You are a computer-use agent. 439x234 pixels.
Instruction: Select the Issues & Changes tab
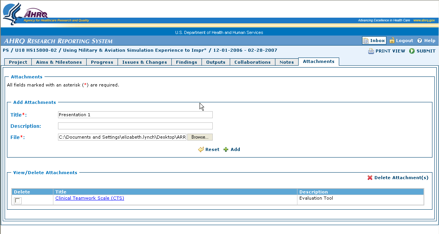[145, 62]
